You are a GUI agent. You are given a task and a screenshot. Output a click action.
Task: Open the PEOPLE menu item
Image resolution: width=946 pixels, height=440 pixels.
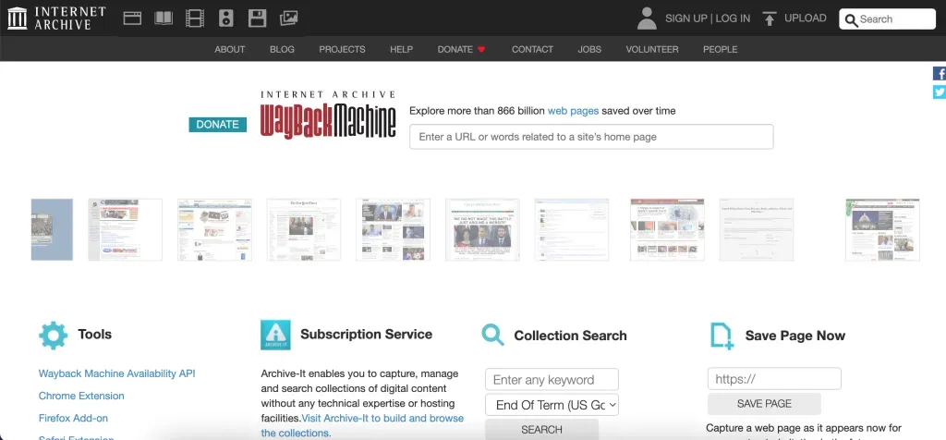tap(721, 50)
